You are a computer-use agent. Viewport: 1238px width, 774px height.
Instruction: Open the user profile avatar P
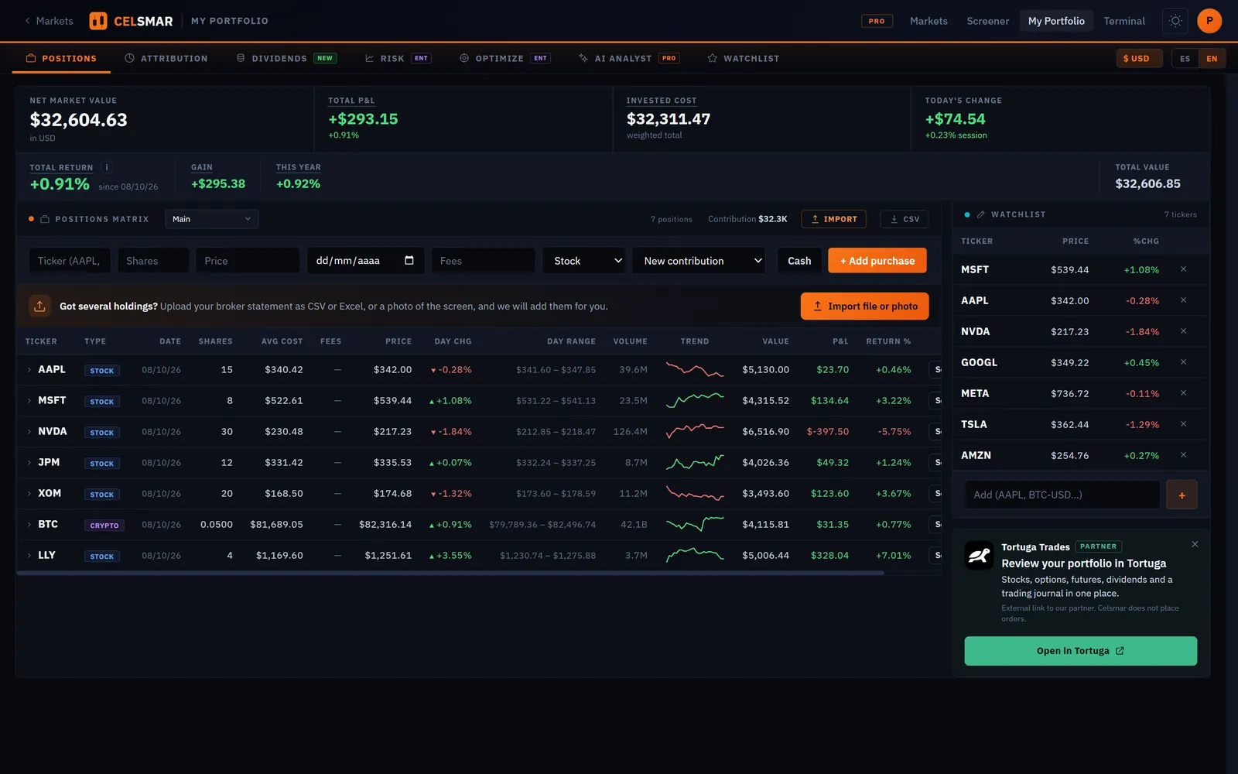point(1209,21)
